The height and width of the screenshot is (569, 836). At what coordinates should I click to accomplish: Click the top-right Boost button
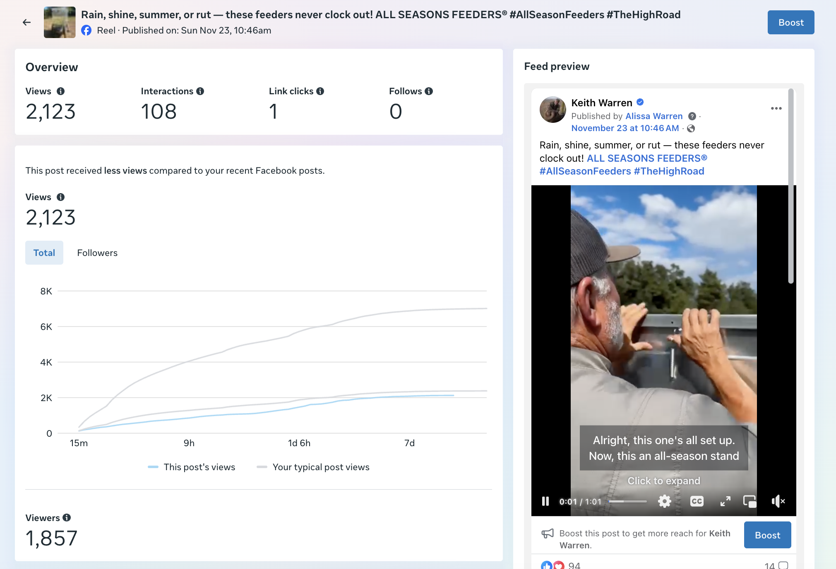[790, 22]
